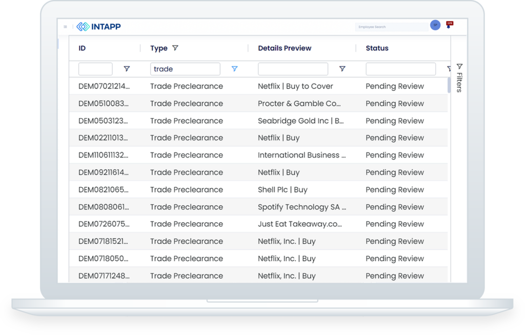This screenshot has height=335, width=525.
Task: Click inside the trade filter text box
Action: (185, 68)
